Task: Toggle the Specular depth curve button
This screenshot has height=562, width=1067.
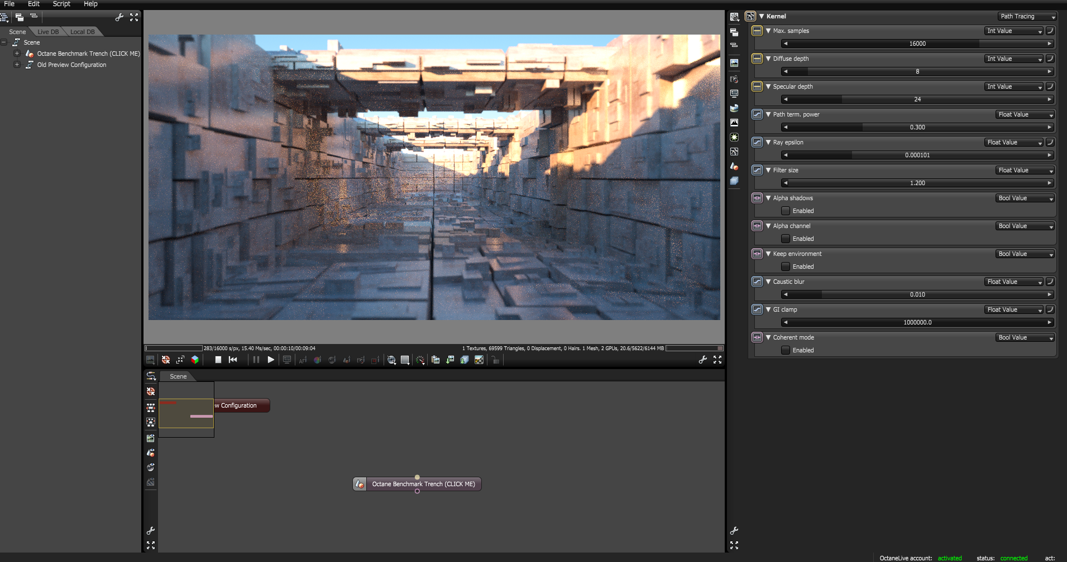Action: point(1050,86)
